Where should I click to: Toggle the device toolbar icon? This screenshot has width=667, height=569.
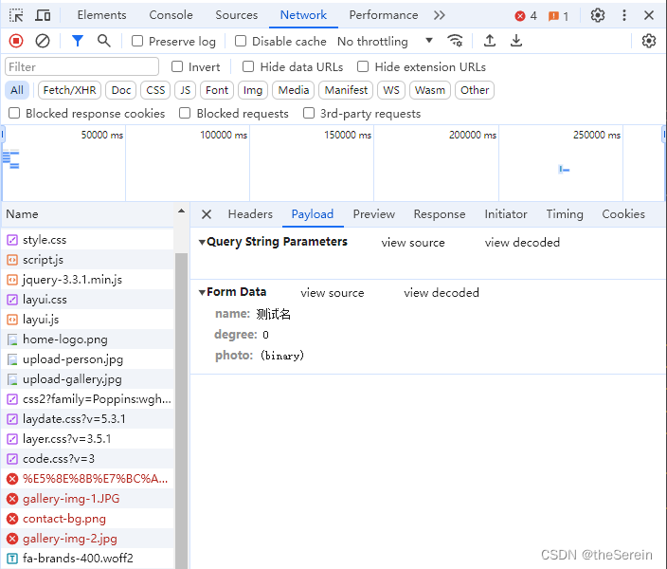[43, 16]
